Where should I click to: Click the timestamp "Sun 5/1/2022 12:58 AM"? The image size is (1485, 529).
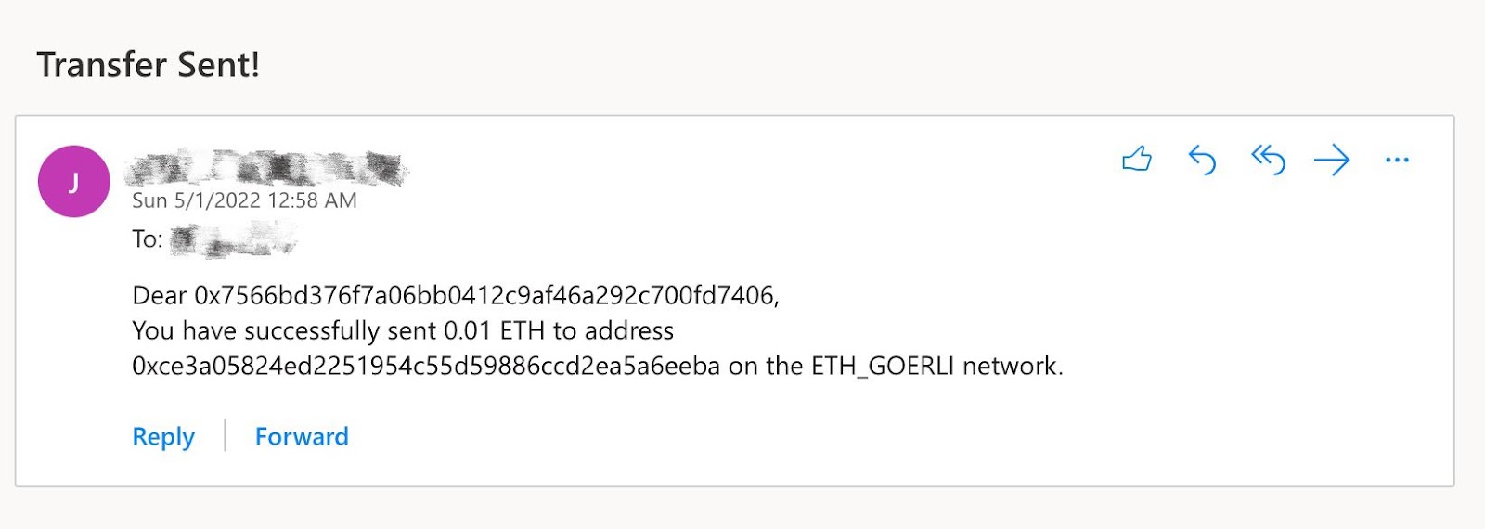[x=244, y=200]
